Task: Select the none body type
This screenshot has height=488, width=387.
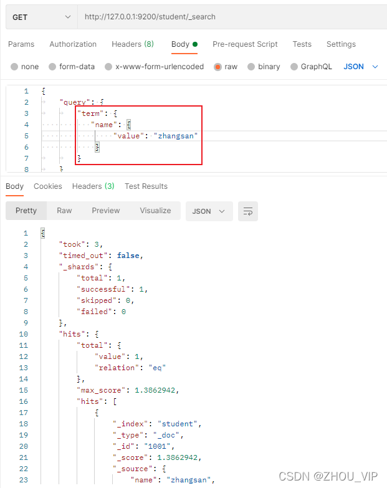Action: pyautogui.click(x=24, y=67)
